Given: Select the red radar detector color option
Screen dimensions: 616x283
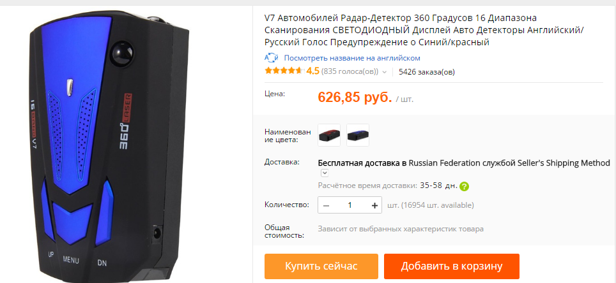Looking at the screenshot, I should (x=329, y=135).
